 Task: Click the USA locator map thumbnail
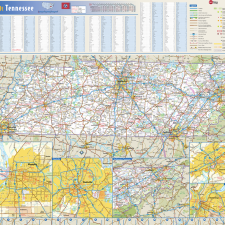(48, 6)
